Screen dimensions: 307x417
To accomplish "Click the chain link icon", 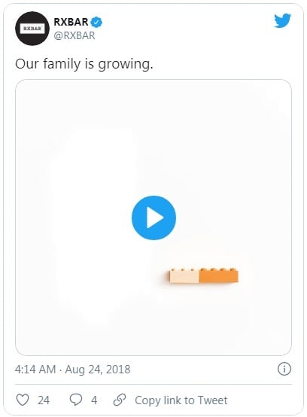I will tap(120, 400).
